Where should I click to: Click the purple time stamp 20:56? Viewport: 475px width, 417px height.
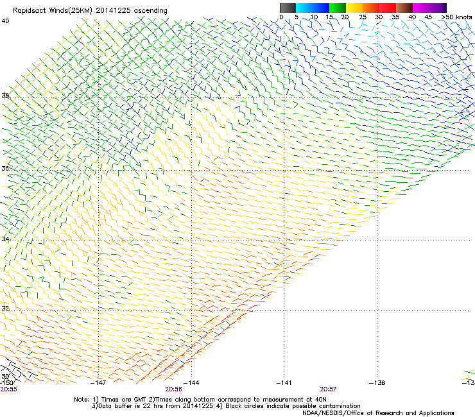click(x=173, y=389)
